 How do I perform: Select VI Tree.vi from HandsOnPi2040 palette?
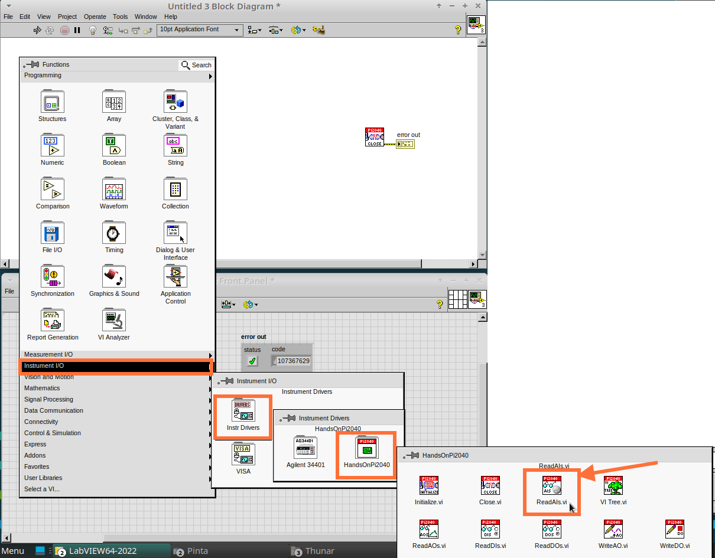613,490
